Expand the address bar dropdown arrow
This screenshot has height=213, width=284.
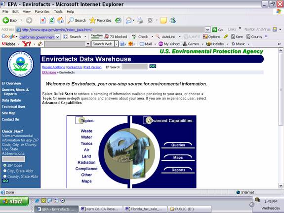[x=207, y=30]
